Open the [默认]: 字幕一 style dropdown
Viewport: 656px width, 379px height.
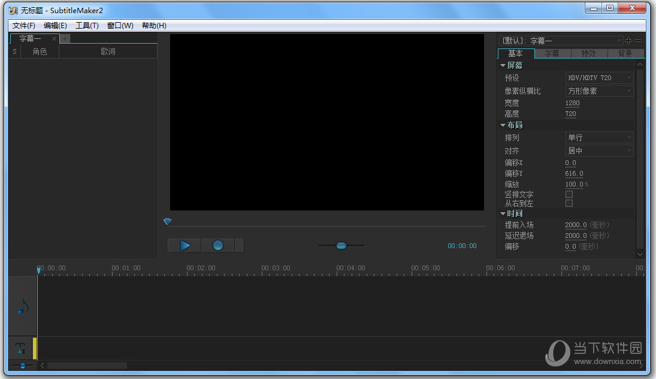pyautogui.click(x=561, y=41)
